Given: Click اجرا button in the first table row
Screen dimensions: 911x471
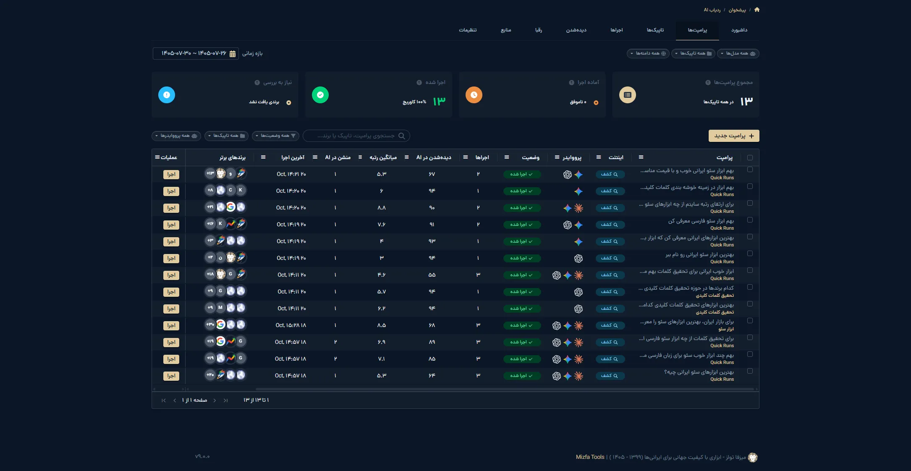Looking at the screenshot, I should click(171, 175).
